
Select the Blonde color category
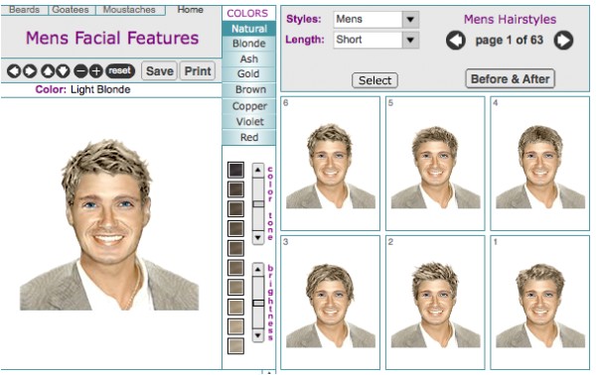[x=249, y=44]
